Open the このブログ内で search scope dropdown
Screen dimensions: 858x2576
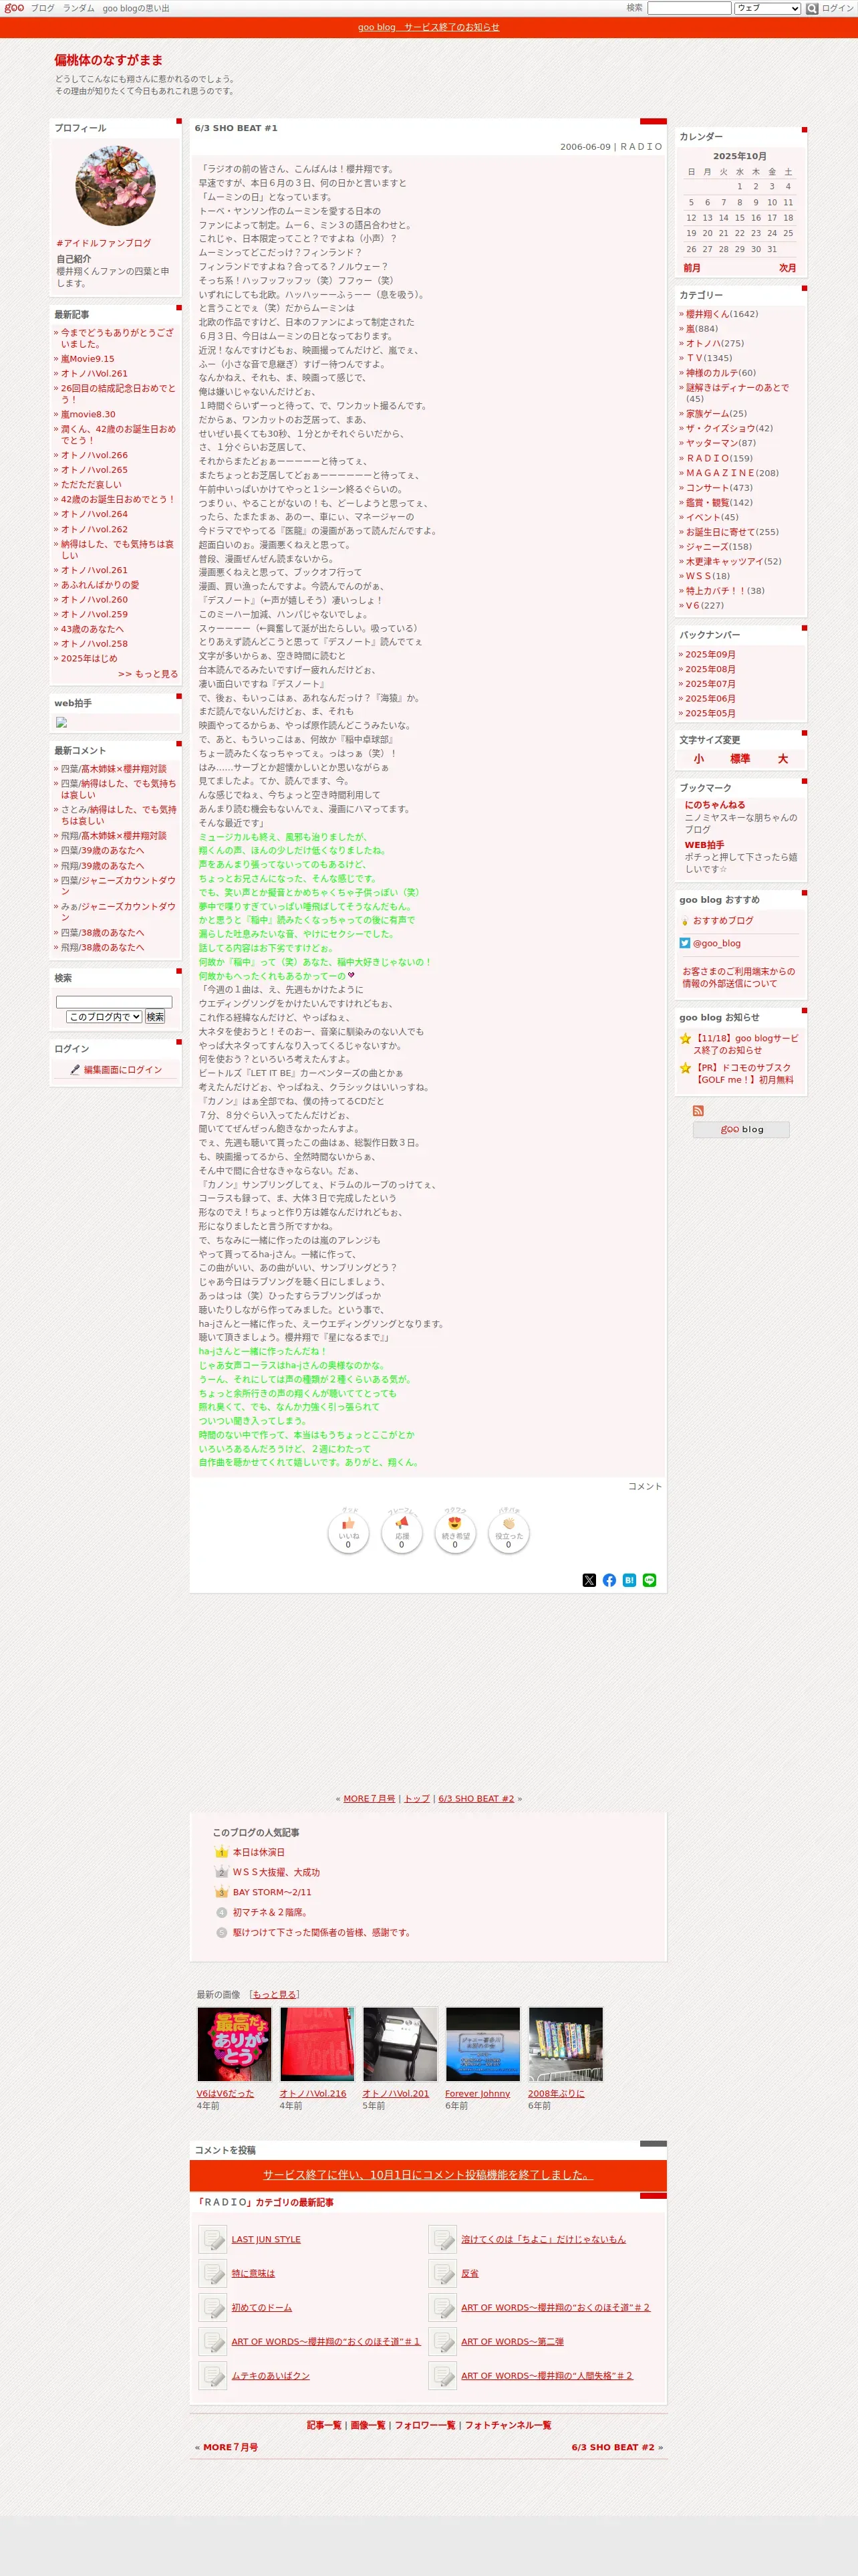(105, 1017)
